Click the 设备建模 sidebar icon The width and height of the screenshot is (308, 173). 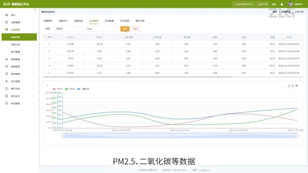pyautogui.click(x=7, y=22)
